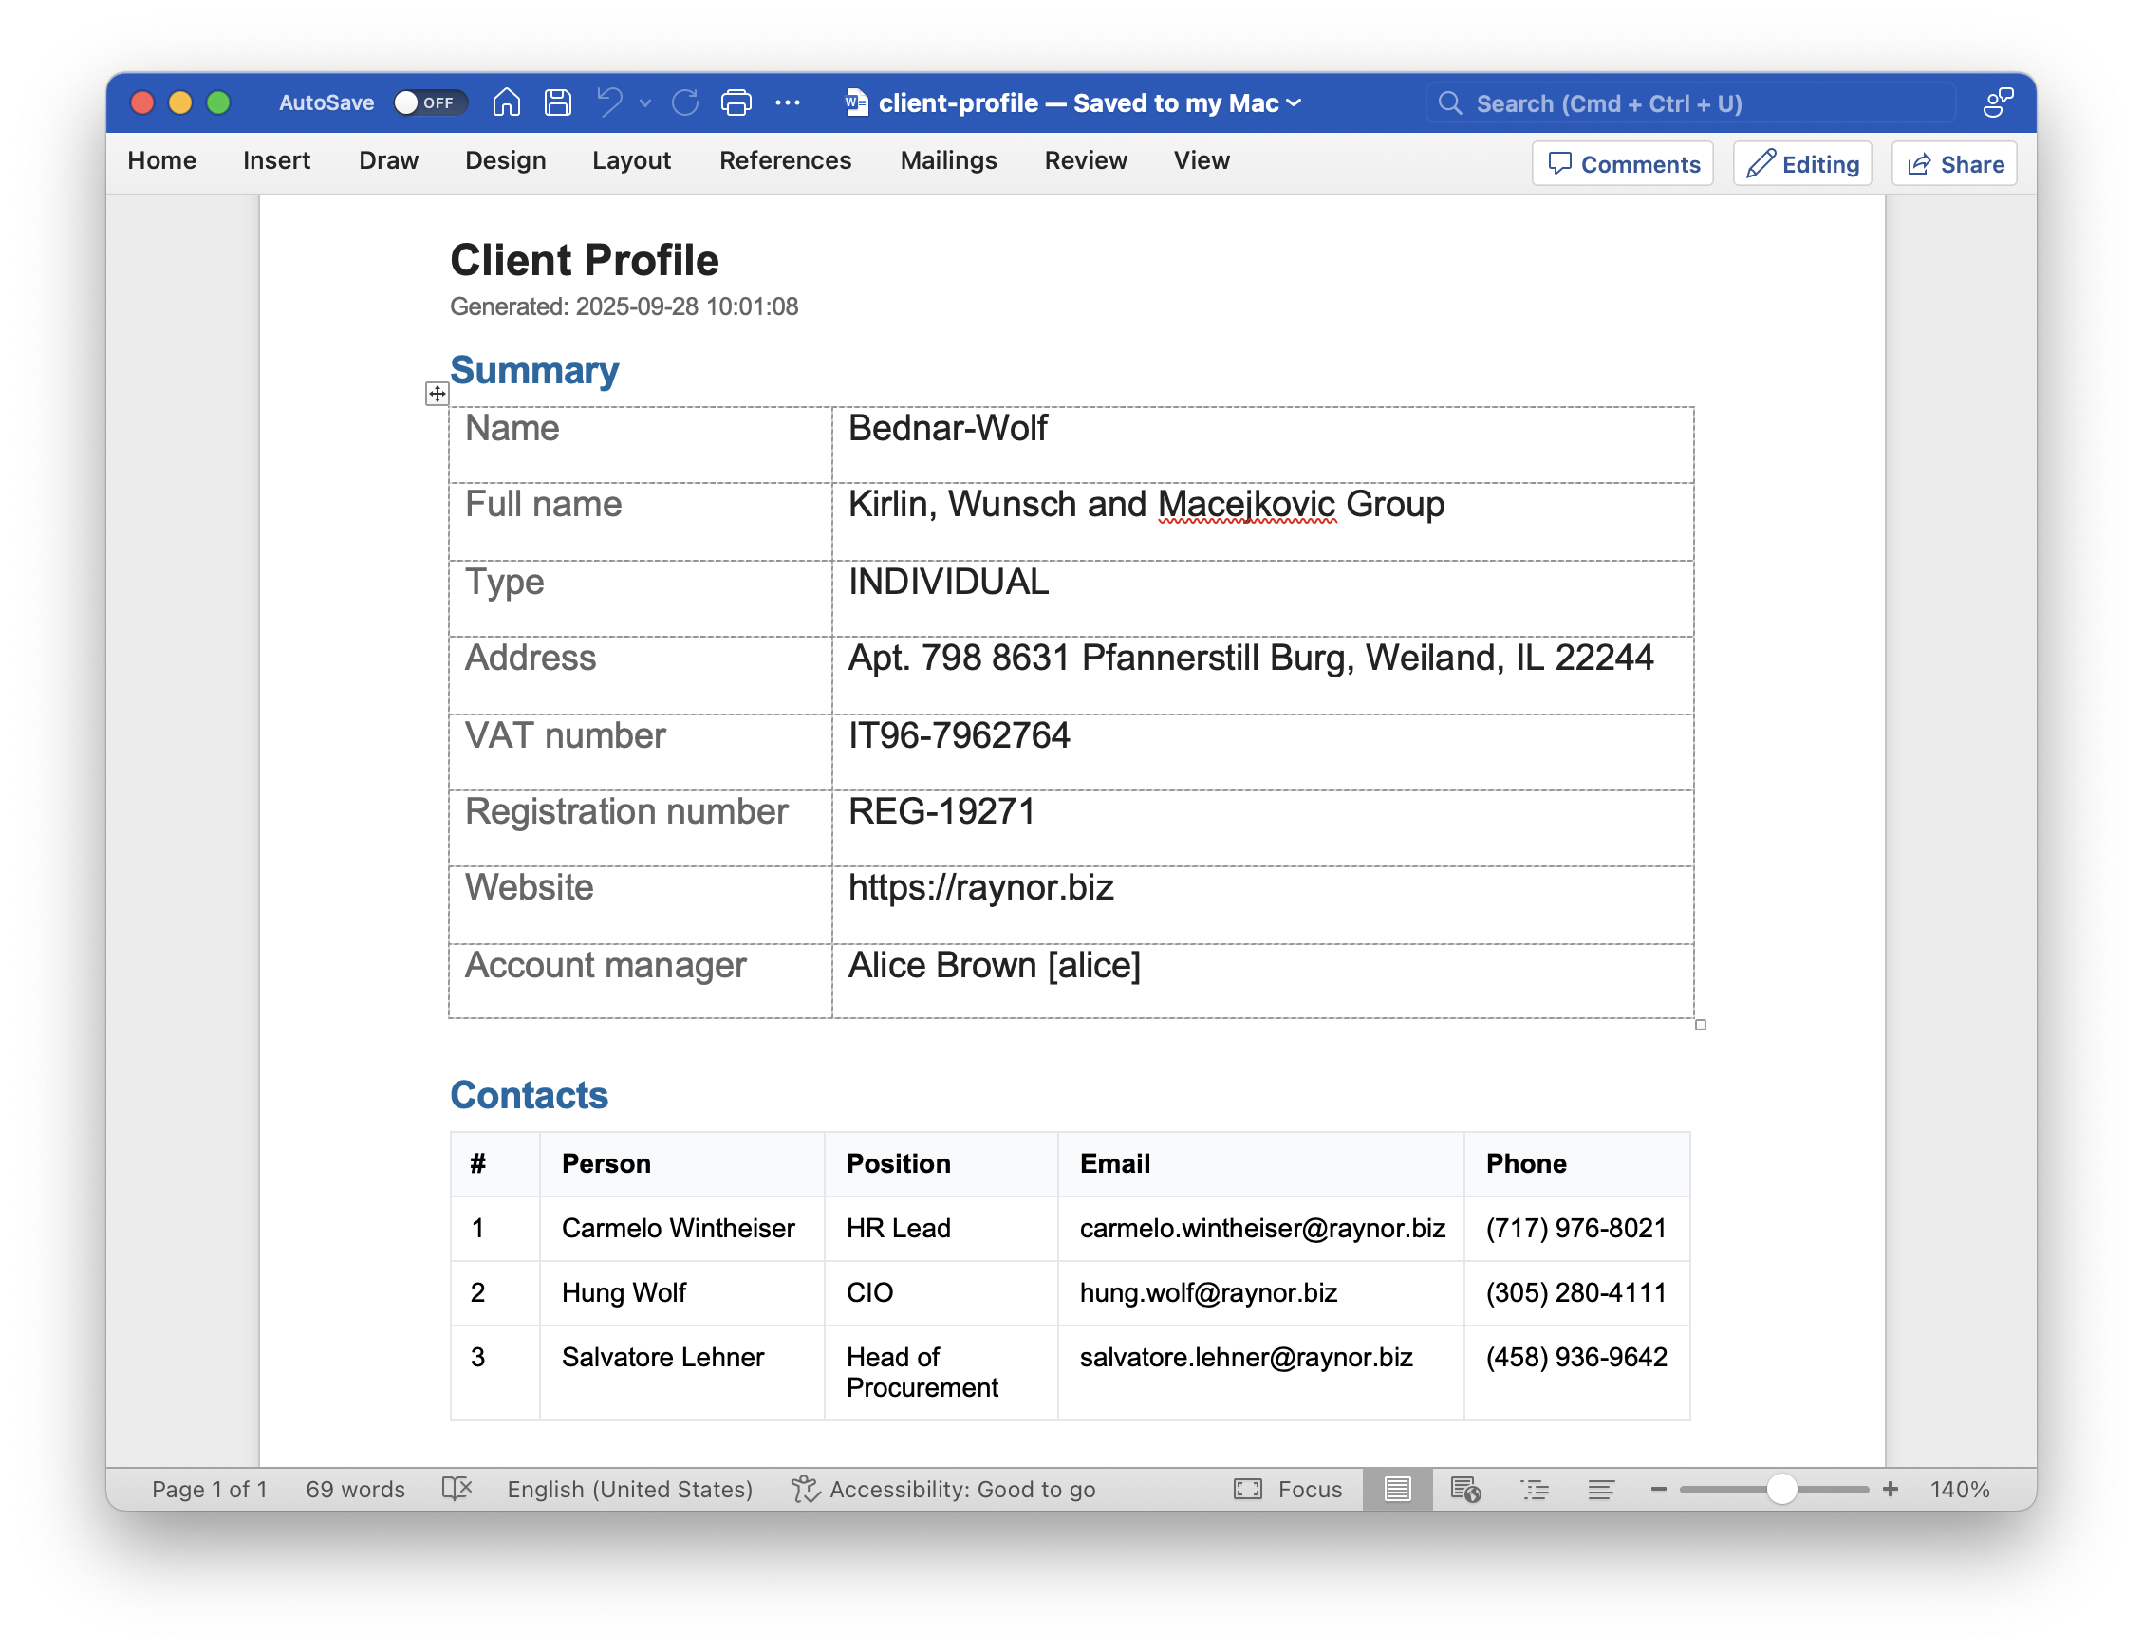Open the Layout tab

point(631,160)
